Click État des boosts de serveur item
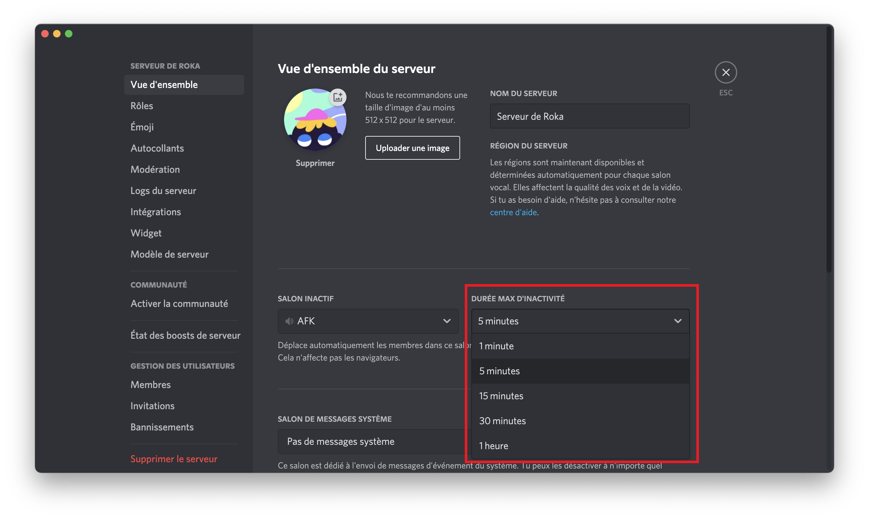The width and height of the screenshot is (869, 519). tap(185, 334)
